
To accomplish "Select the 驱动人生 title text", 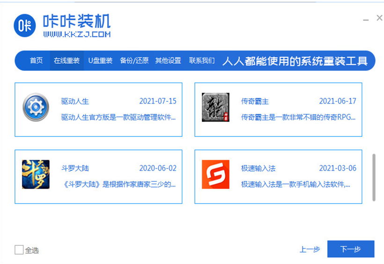I will [x=75, y=101].
